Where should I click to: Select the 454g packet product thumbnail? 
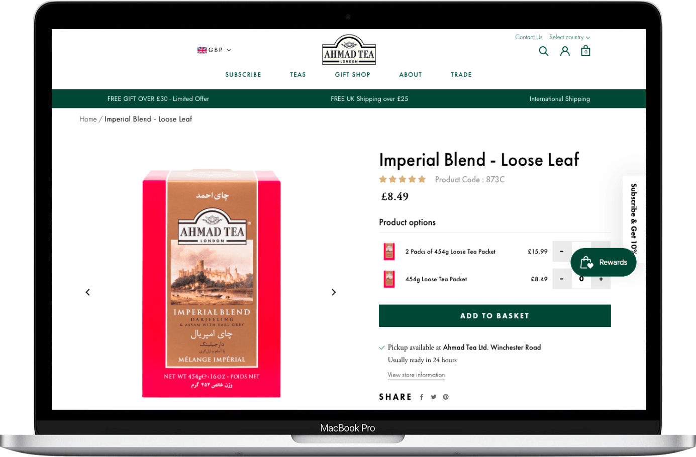point(388,279)
